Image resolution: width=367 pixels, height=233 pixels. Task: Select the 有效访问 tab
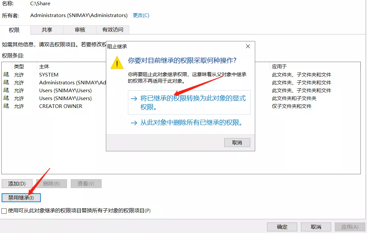click(112, 30)
